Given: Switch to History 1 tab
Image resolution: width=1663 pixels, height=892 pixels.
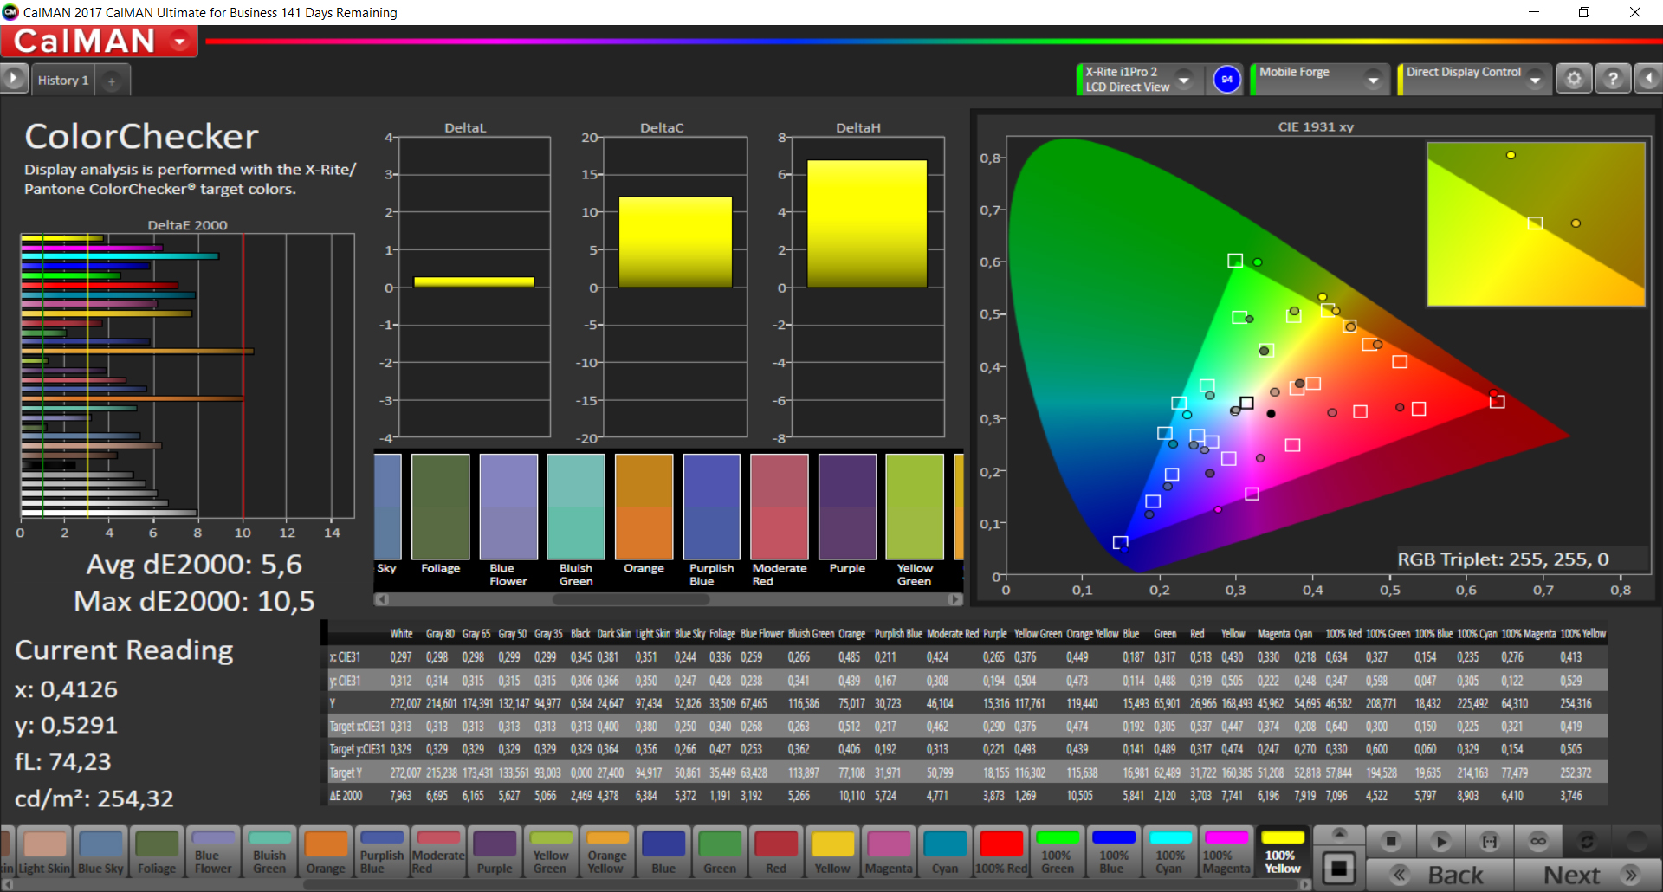Looking at the screenshot, I should tap(63, 81).
